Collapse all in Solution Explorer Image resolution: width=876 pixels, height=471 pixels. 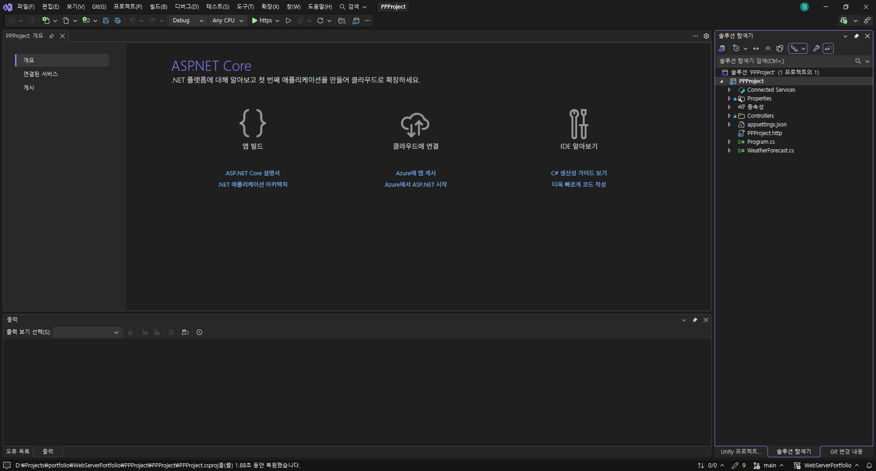click(768, 48)
